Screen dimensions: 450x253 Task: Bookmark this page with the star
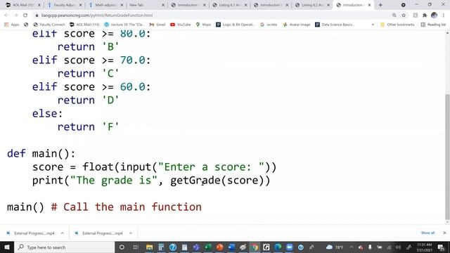click(x=404, y=15)
